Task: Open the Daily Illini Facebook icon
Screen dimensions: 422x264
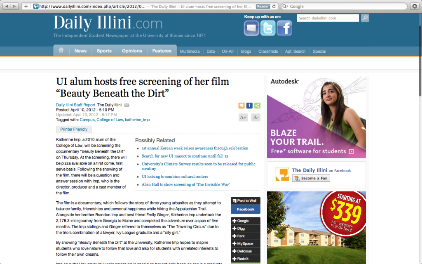Action: coord(284,28)
